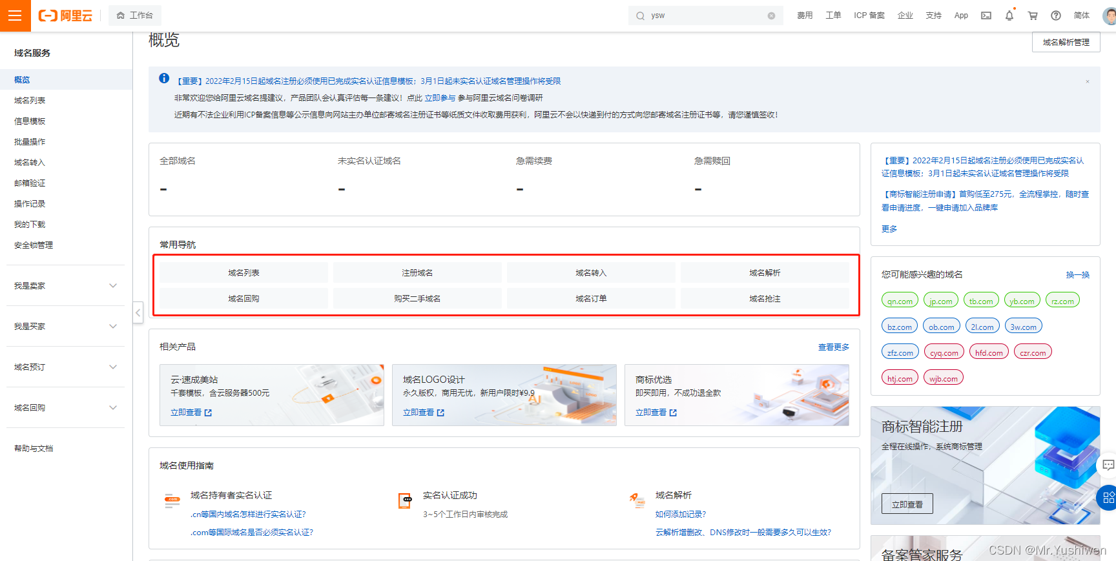Open 信息模板 in the sidebar menu
The width and height of the screenshot is (1116, 561).
click(x=30, y=121)
